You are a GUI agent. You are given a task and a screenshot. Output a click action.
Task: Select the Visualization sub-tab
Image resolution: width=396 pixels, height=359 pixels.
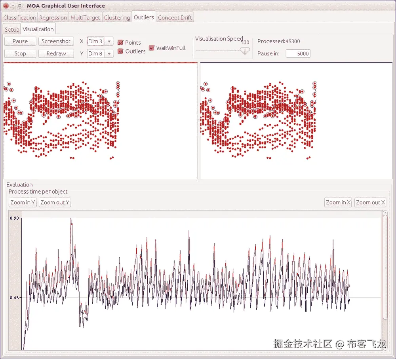[38, 29]
